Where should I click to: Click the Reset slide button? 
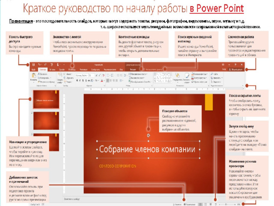point(68,78)
